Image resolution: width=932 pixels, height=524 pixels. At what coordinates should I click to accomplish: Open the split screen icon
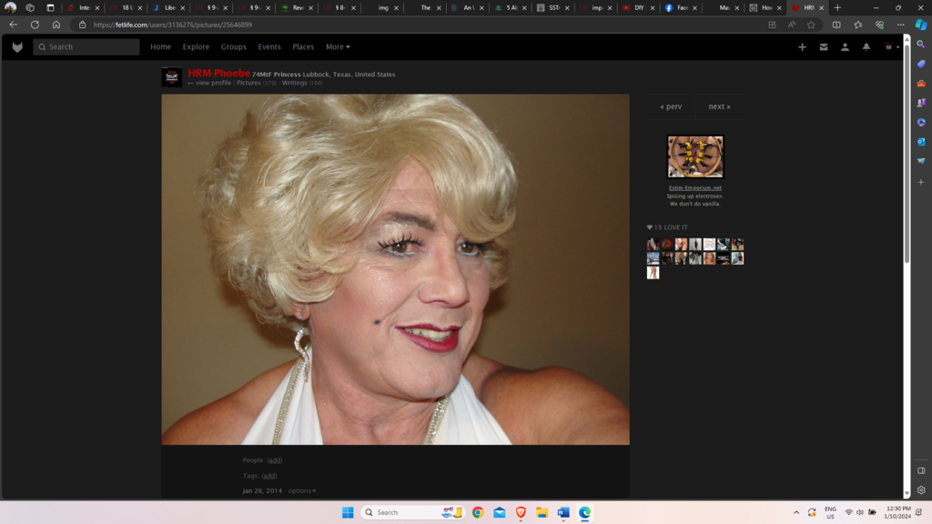click(x=836, y=25)
